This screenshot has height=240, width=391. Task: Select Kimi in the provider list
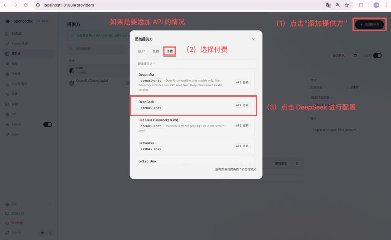click(x=98, y=70)
